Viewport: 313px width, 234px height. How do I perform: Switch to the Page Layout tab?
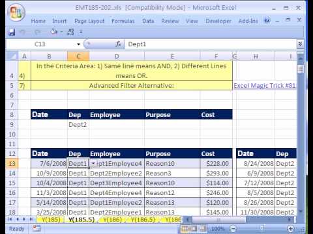[89, 21]
